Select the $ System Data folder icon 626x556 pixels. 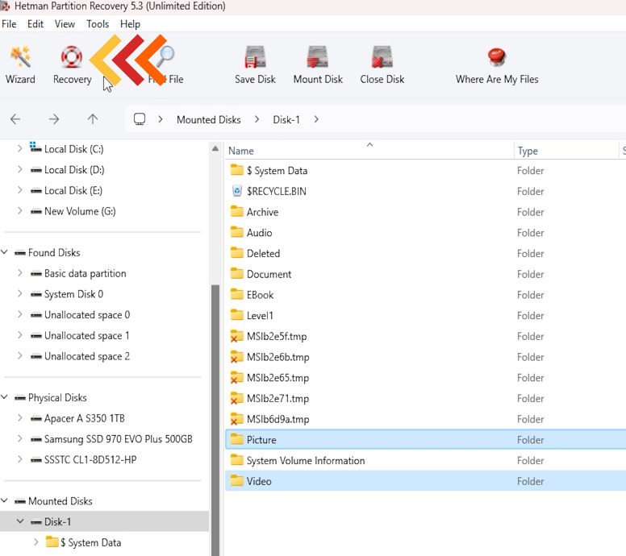point(236,170)
